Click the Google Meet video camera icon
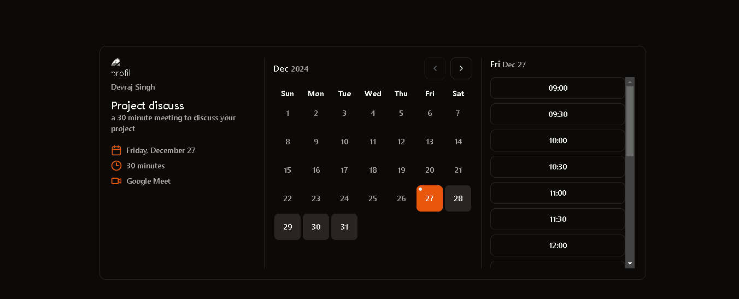 [116, 181]
